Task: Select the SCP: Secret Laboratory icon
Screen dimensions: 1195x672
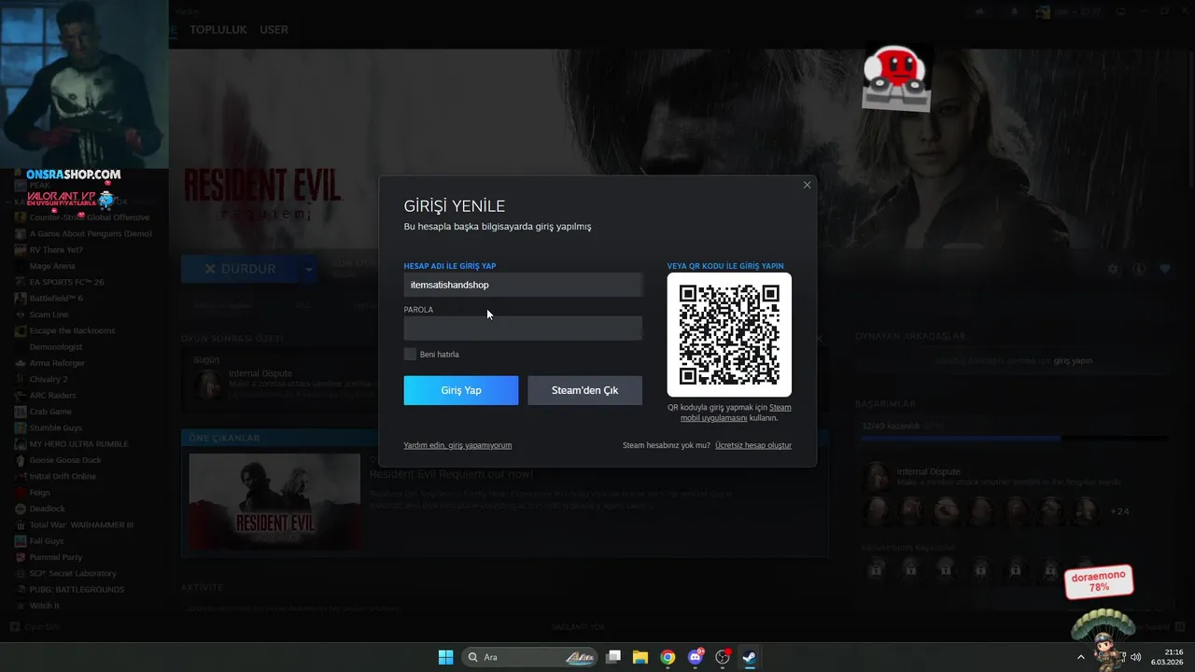Action: click(21, 573)
